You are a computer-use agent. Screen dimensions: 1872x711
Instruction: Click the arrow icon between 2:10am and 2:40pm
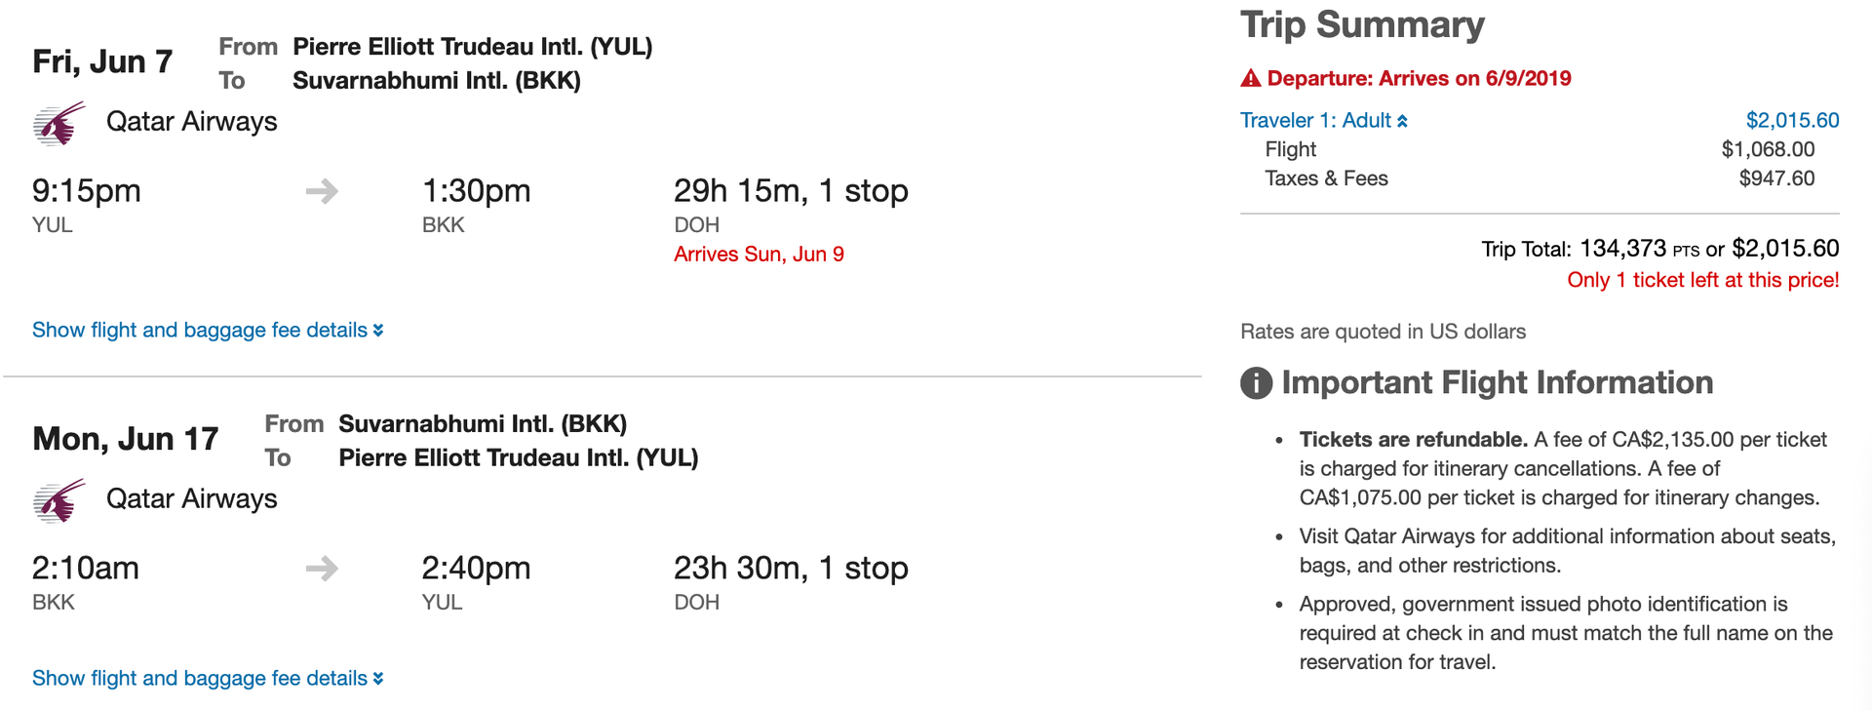coord(320,569)
